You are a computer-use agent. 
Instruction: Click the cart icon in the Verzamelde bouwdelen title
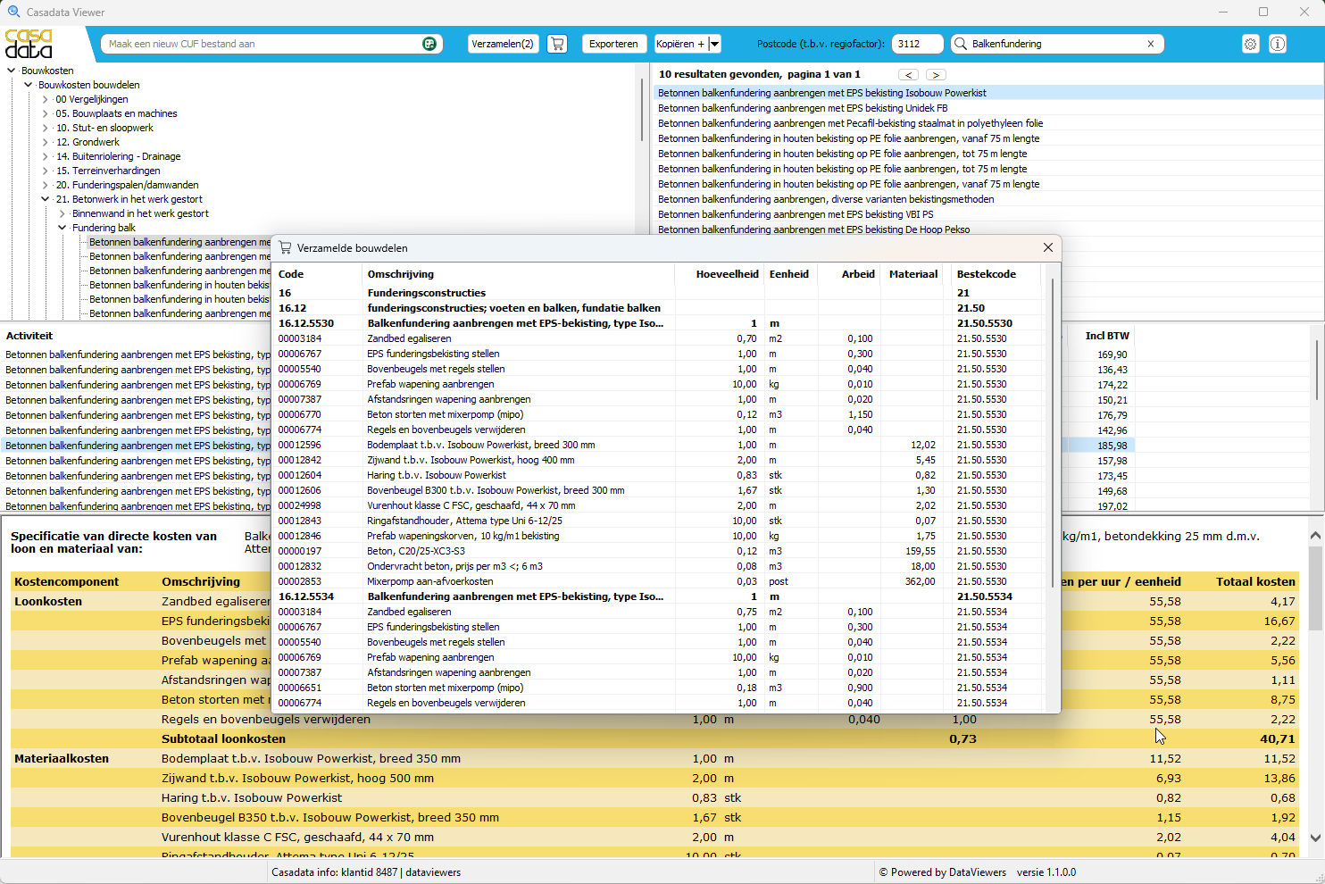coord(285,248)
